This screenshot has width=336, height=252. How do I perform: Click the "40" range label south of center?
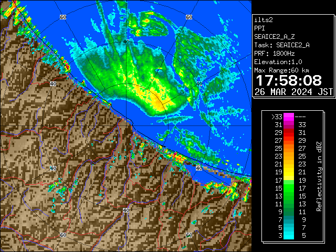point(126,210)
